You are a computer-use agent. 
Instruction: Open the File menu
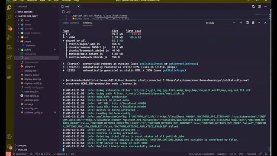[14, 1]
